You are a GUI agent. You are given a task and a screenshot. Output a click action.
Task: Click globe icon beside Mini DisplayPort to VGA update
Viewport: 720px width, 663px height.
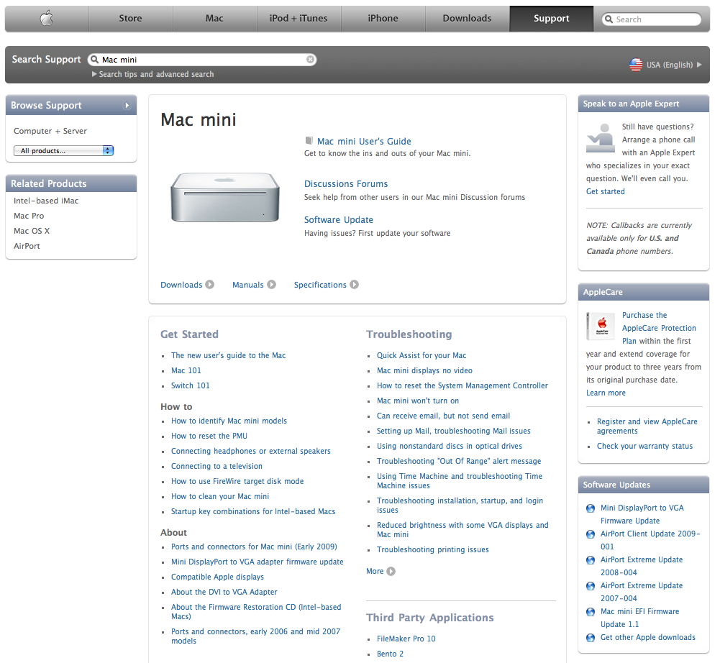(x=591, y=508)
